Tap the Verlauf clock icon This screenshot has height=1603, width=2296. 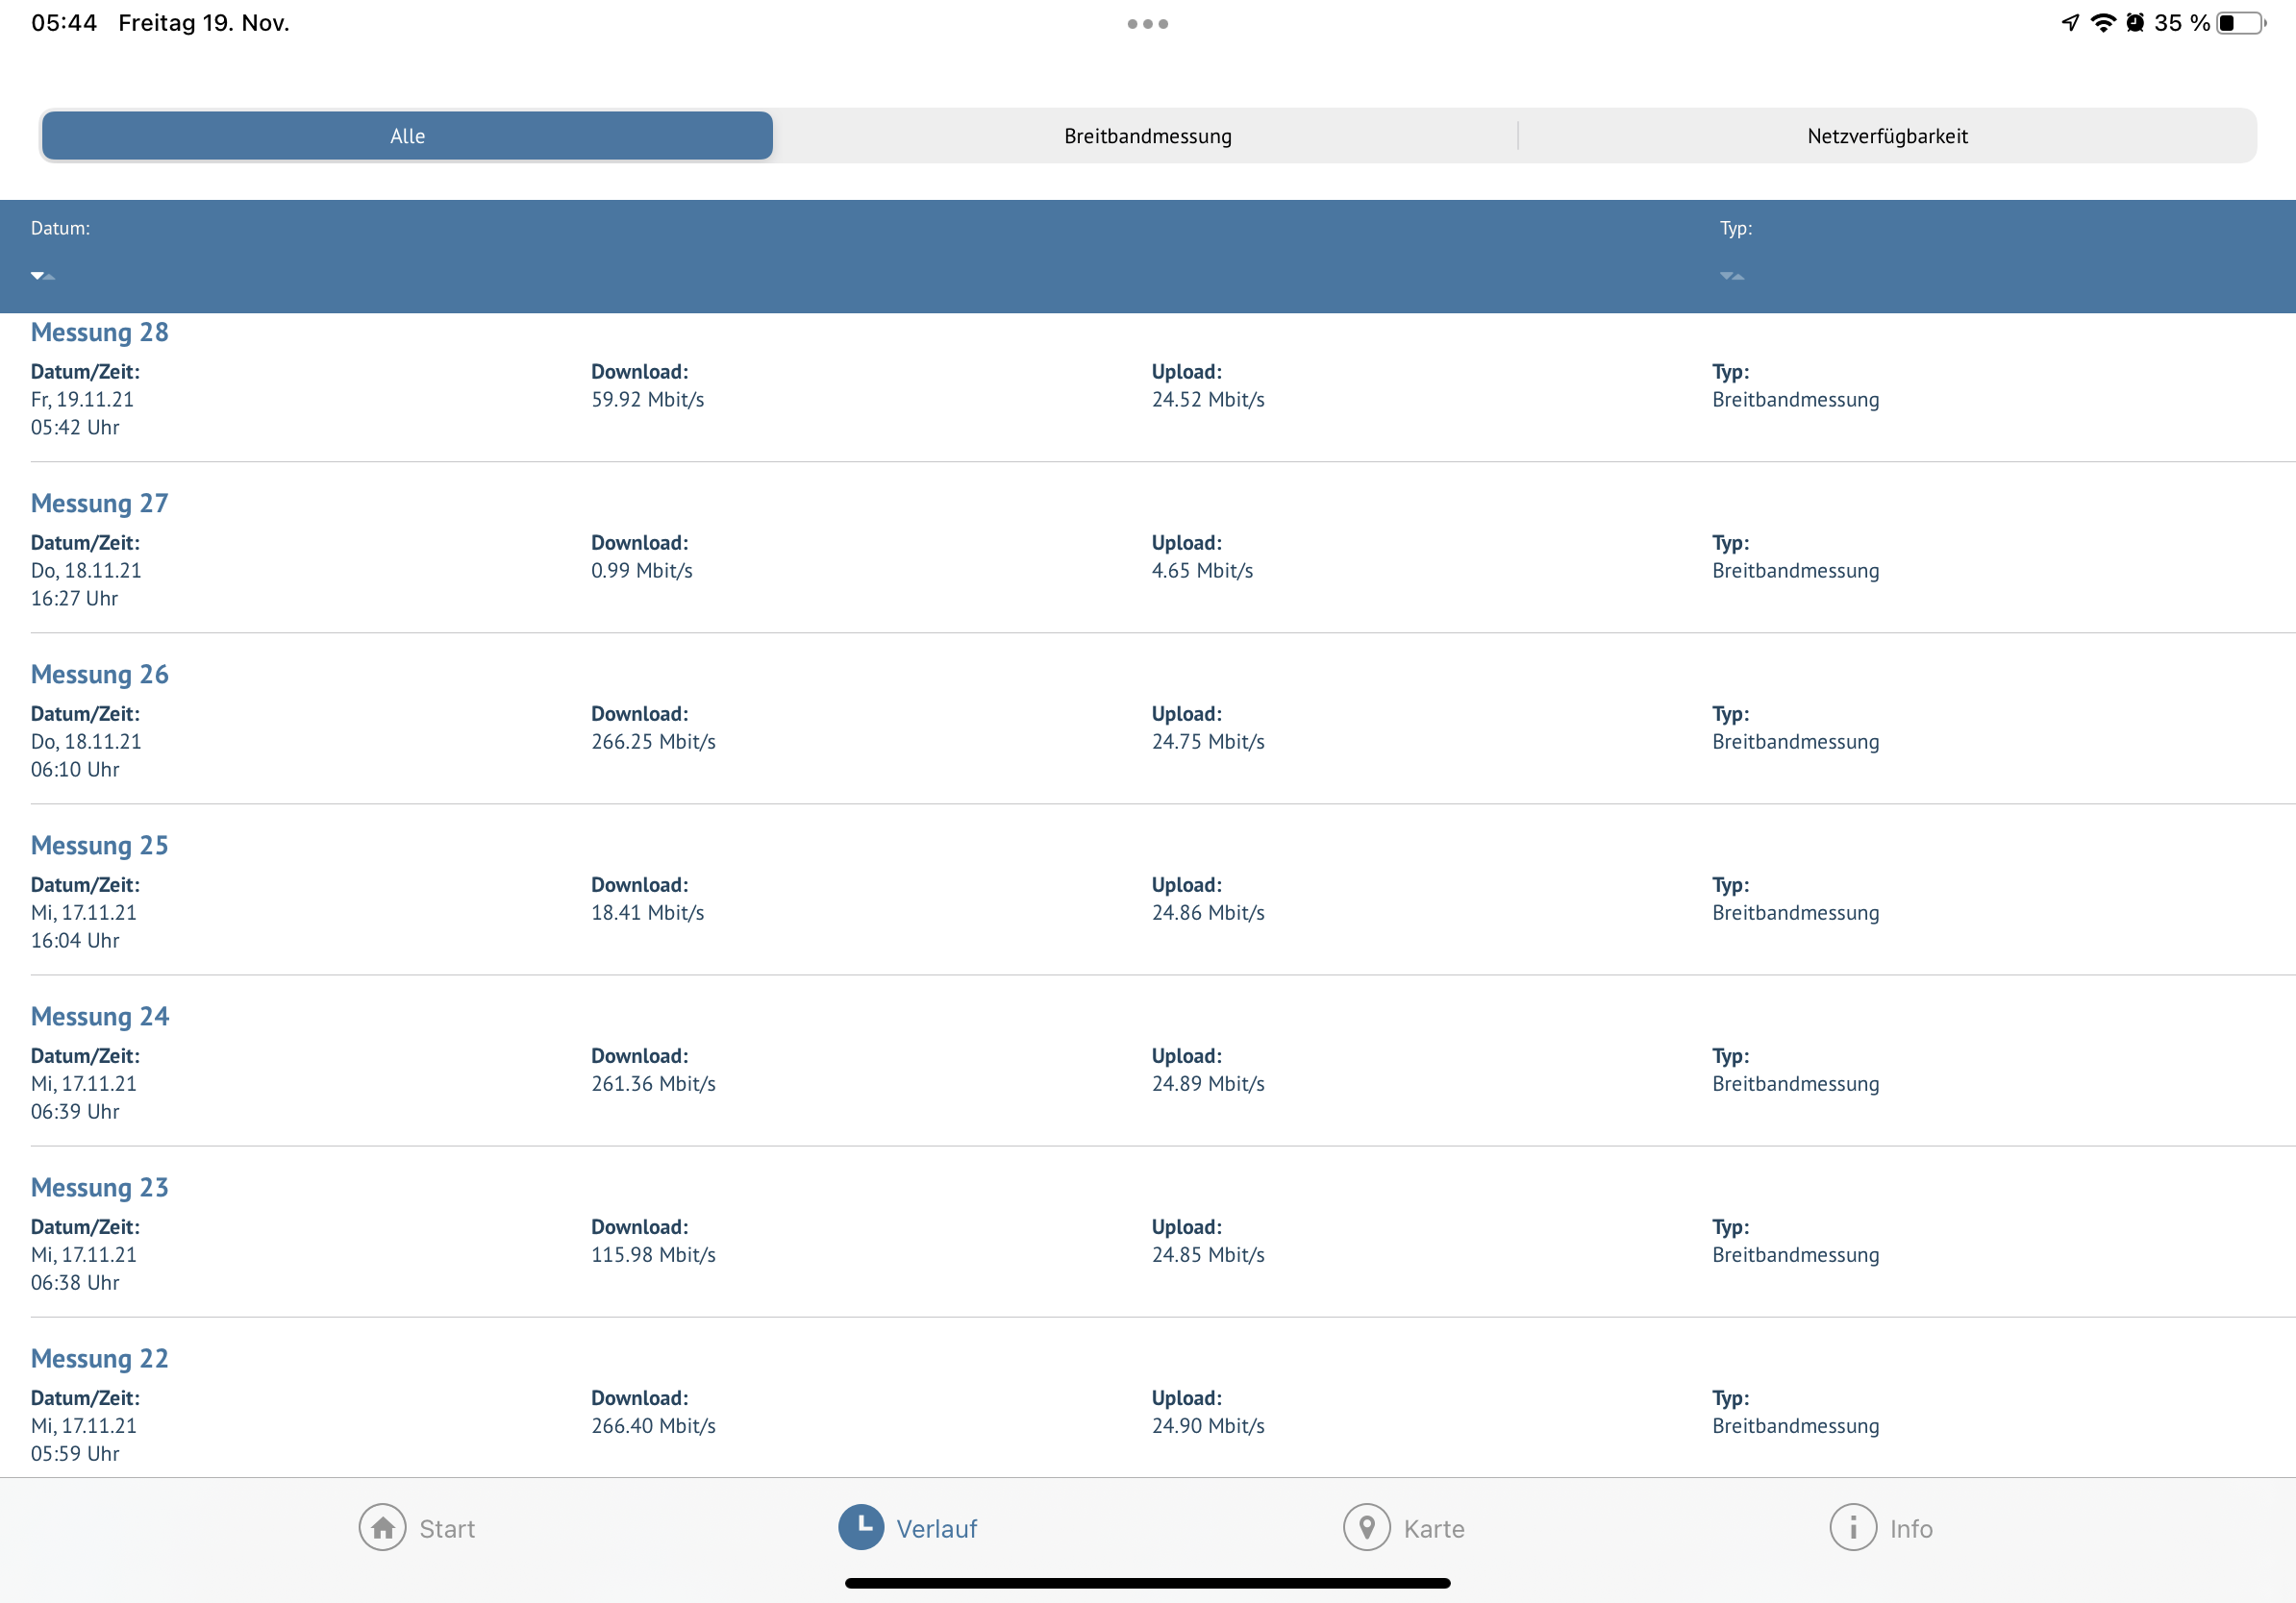pos(861,1527)
